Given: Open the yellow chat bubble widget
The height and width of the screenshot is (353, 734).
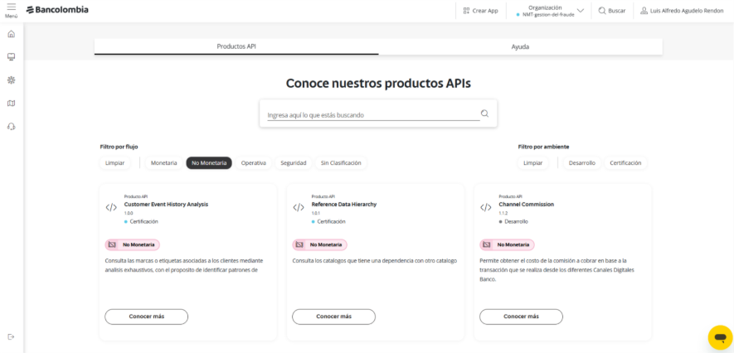Looking at the screenshot, I should click(719, 337).
